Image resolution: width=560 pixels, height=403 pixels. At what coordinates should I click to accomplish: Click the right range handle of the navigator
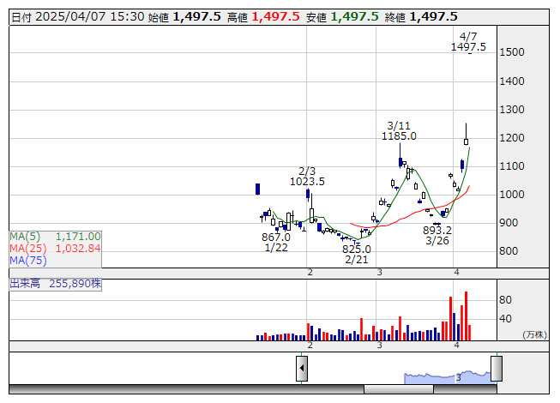point(497,368)
